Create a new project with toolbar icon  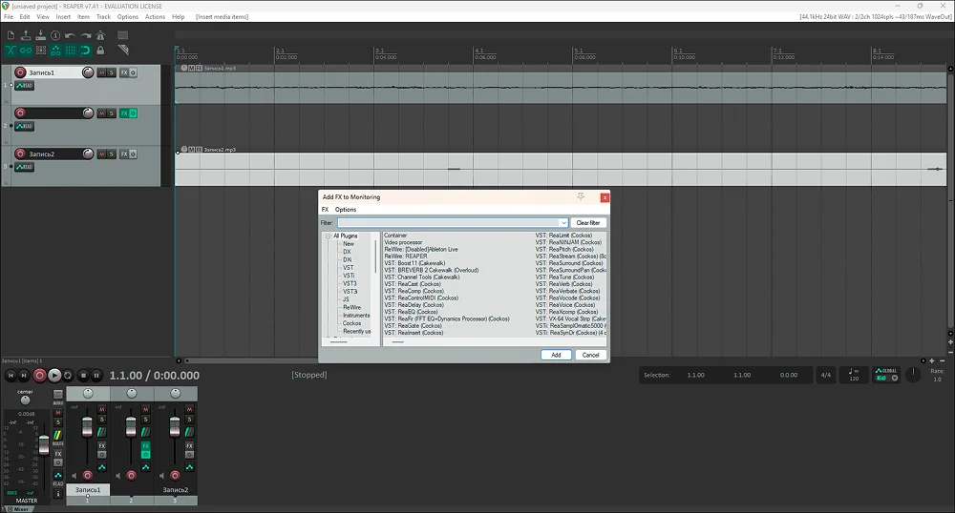(x=11, y=36)
